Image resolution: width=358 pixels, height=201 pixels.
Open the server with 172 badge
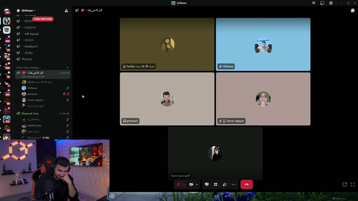(7, 119)
